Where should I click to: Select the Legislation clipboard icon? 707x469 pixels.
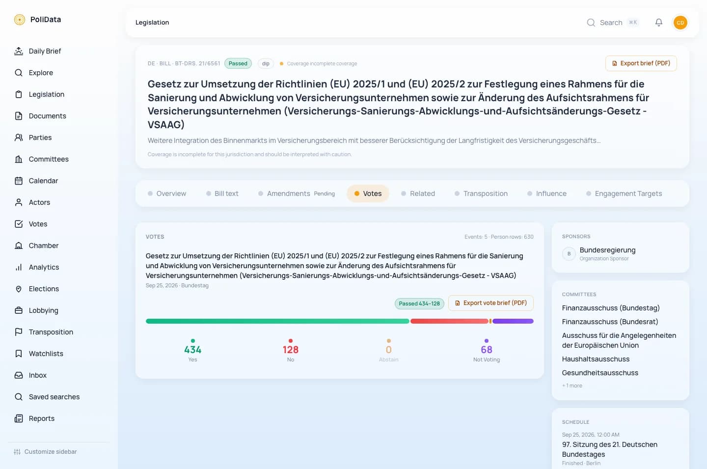click(x=19, y=94)
